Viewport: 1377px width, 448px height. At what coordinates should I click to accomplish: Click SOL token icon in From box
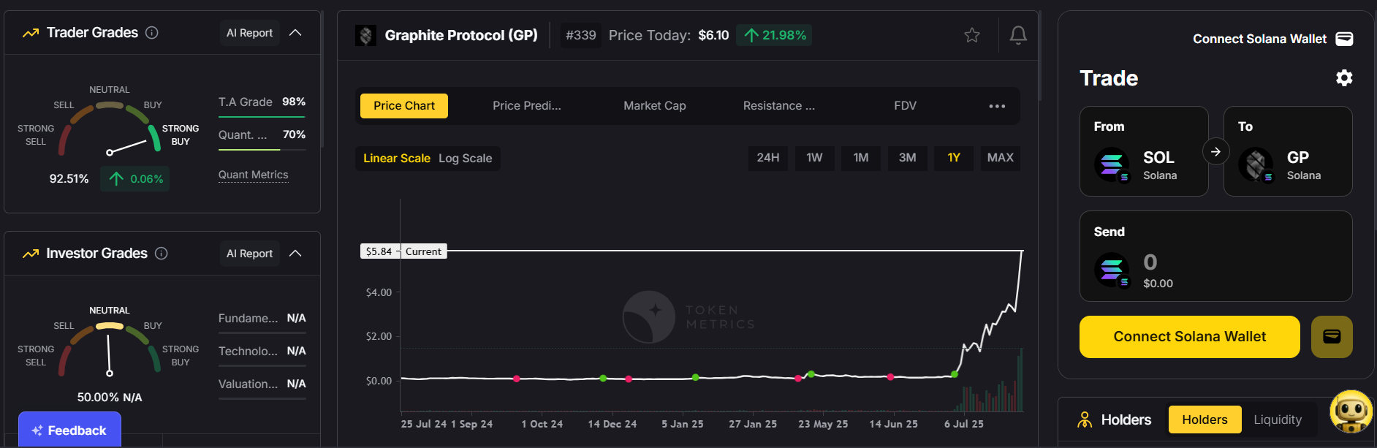coord(1112,164)
